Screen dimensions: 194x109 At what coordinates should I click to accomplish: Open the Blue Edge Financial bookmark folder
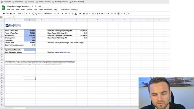coord(60,2)
